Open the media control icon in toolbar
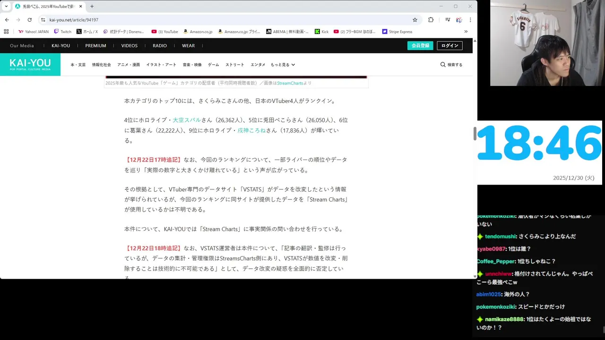 coord(447,20)
